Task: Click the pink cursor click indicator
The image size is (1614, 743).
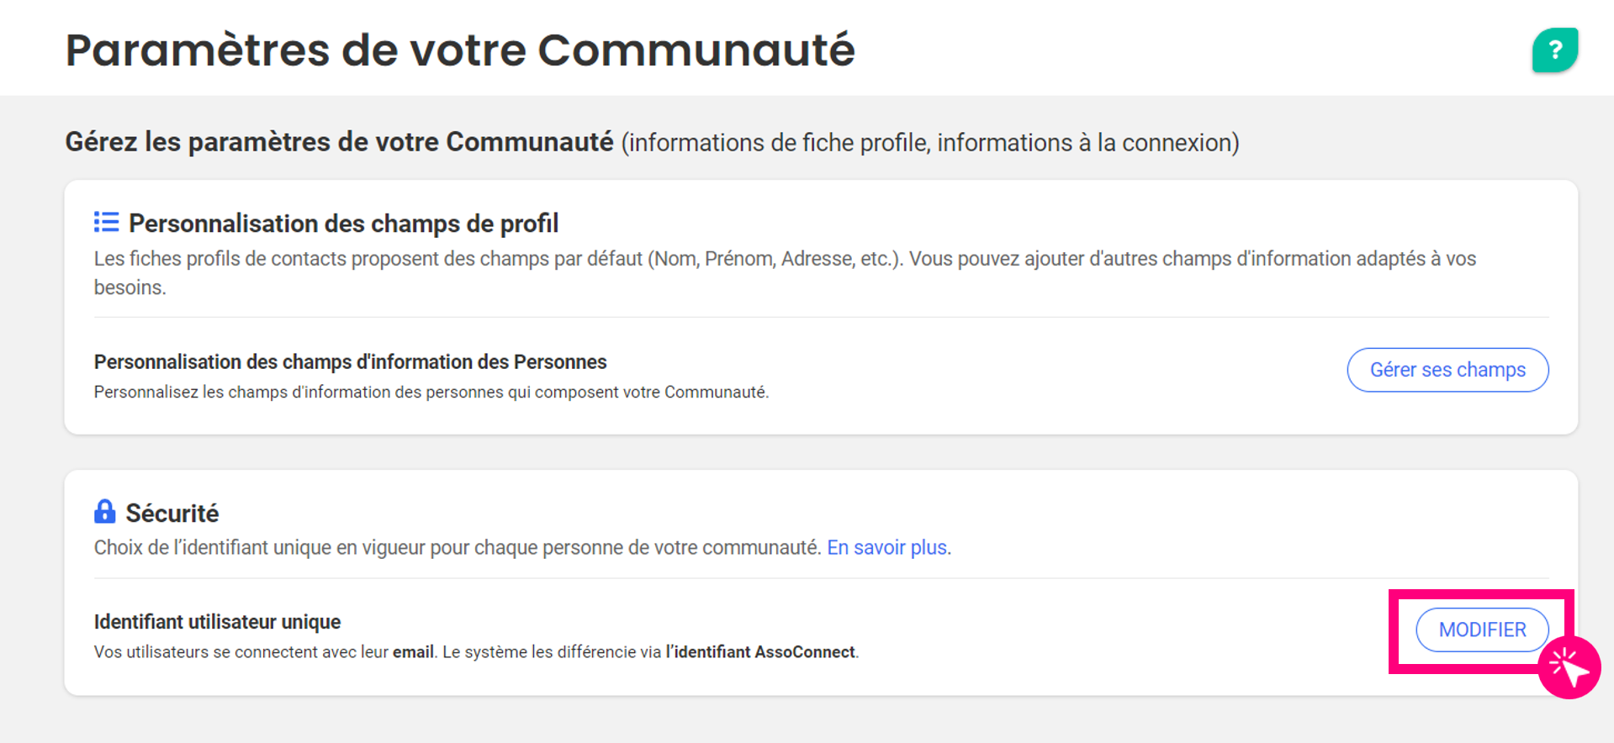Action: pyautogui.click(x=1569, y=667)
